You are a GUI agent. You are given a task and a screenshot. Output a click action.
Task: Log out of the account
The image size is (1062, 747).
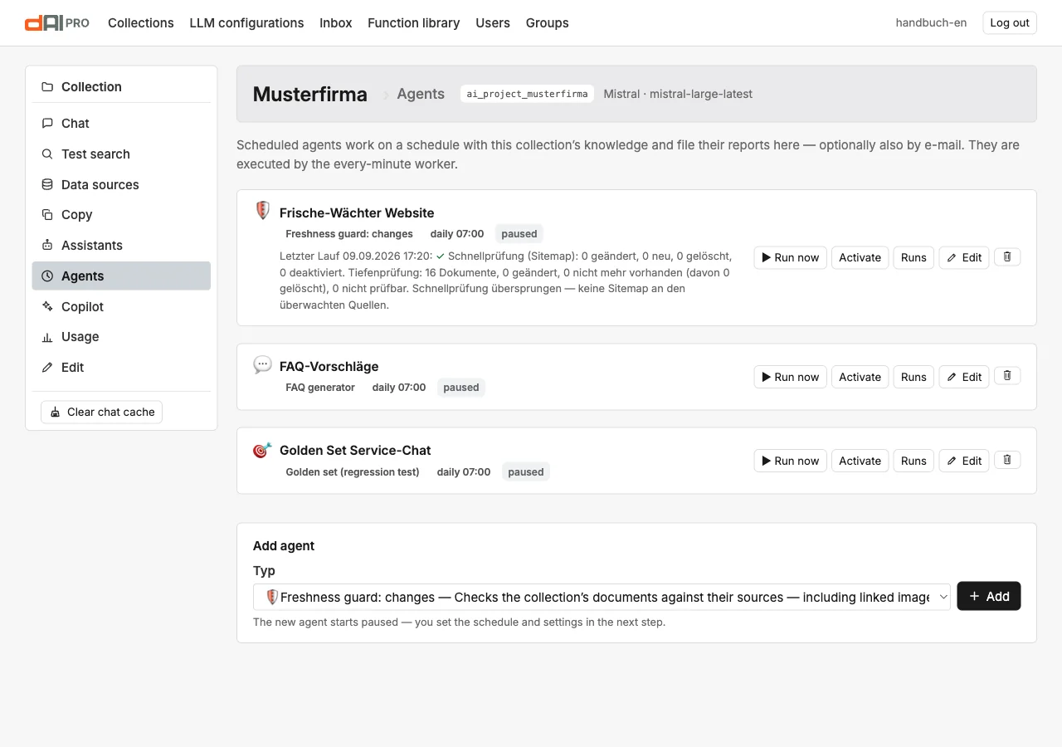tap(1010, 23)
